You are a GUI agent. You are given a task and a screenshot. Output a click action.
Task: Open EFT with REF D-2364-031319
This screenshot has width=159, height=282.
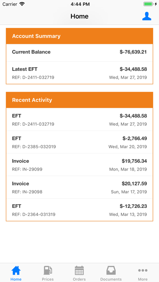79,210
